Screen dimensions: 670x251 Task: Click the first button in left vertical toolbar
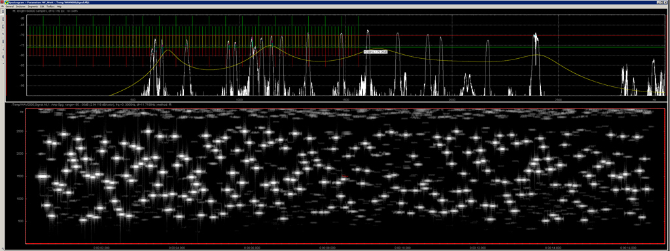(x=3, y=11)
